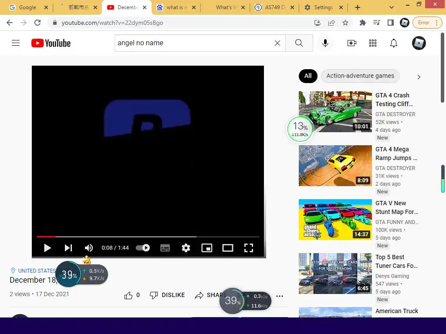Skip to the next video

[68, 248]
